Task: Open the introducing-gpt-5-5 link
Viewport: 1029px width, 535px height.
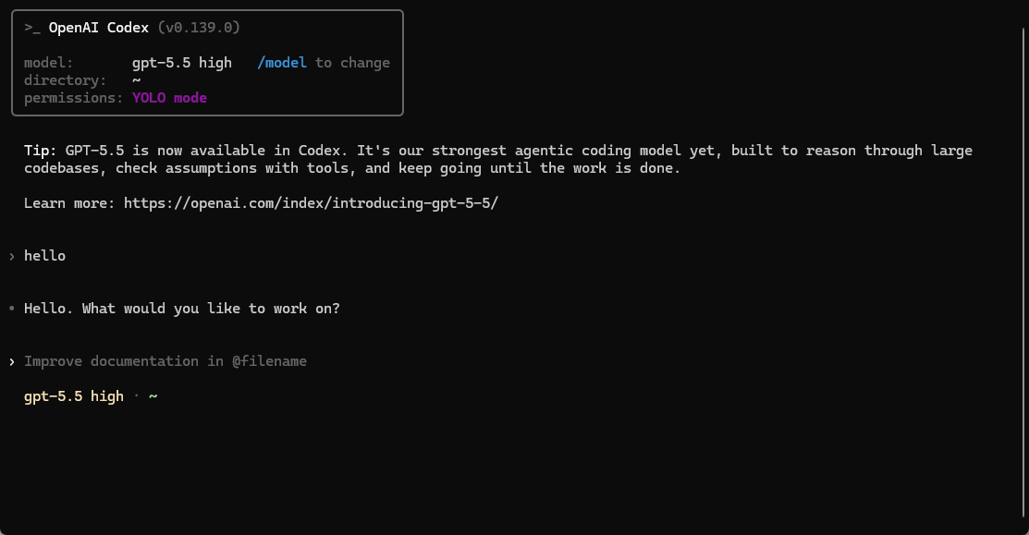Action: tap(311, 203)
